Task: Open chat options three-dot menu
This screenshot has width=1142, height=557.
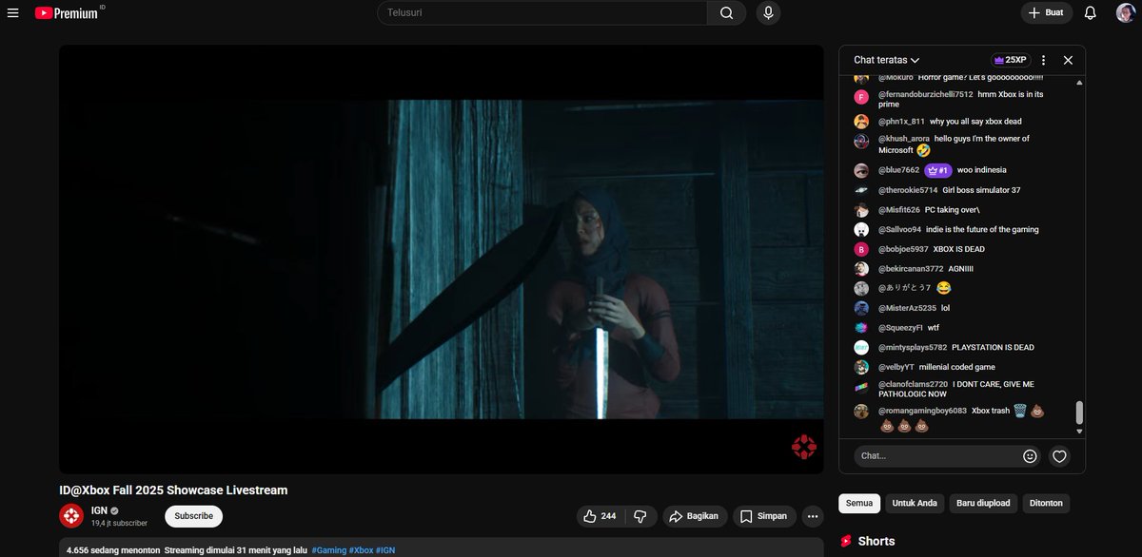Action: 1043,60
